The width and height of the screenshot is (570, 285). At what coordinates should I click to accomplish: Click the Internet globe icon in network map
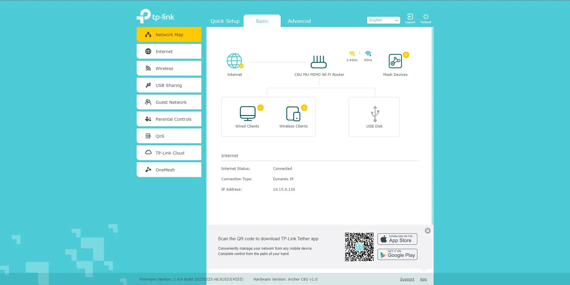234,61
